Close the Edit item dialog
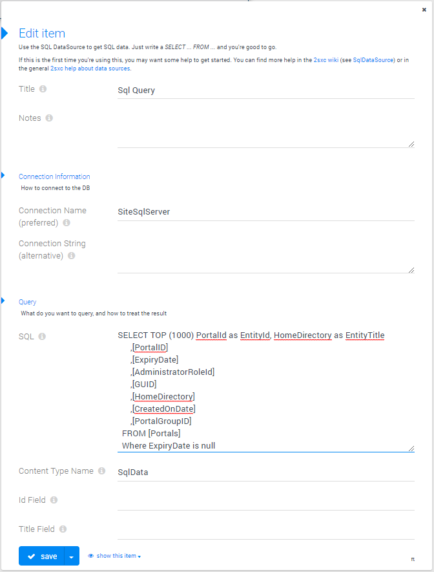434x572 pixels. click(424, 10)
